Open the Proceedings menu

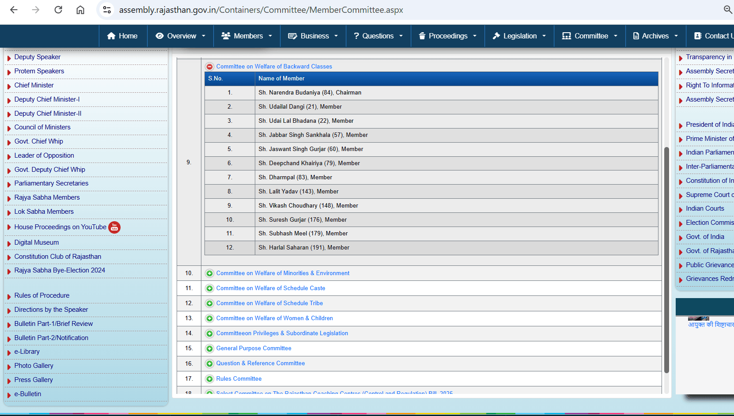pyautogui.click(x=447, y=36)
